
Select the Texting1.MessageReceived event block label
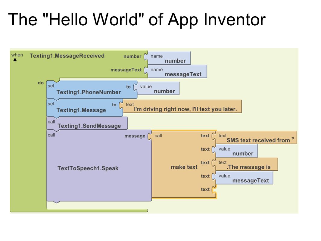pos(67,56)
